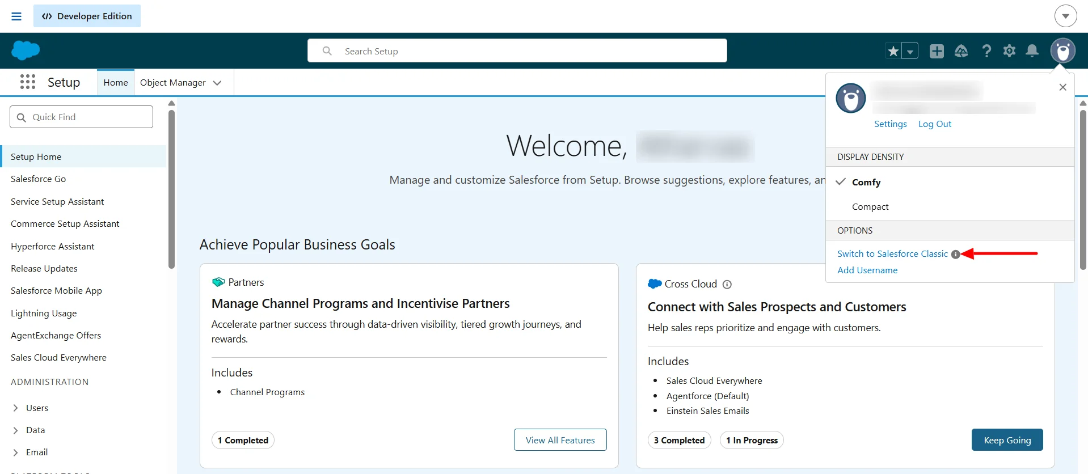Click the Cross Cloud cloud icon
The image size is (1088, 474).
(x=655, y=283)
